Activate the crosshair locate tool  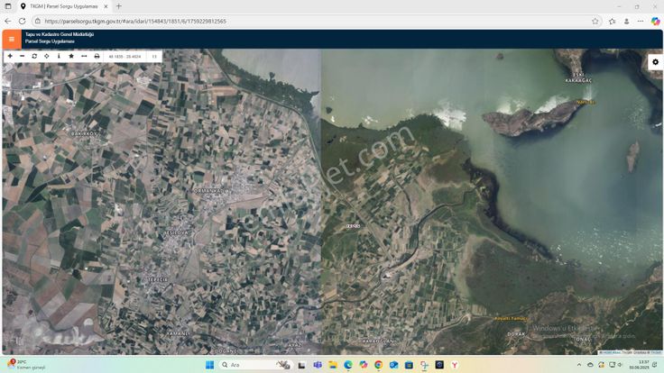click(47, 56)
